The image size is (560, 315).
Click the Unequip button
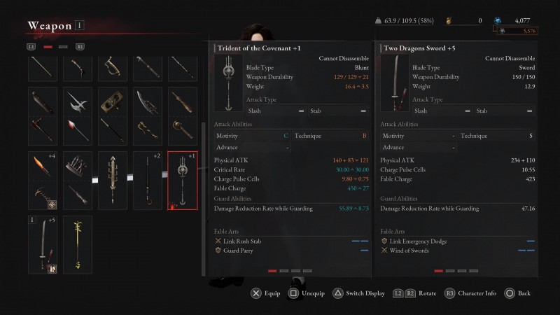(x=307, y=293)
